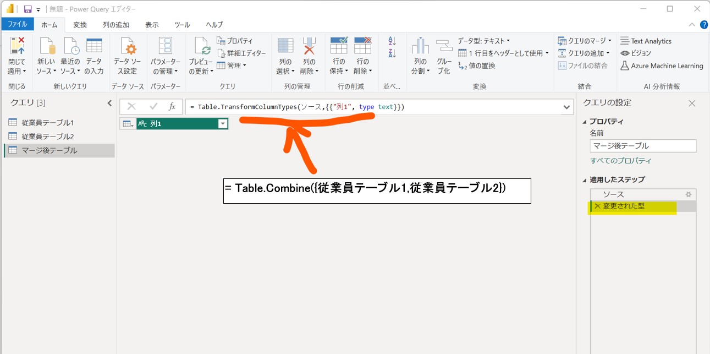Select the Source (ソース) step
The image size is (710, 354).
(643, 194)
